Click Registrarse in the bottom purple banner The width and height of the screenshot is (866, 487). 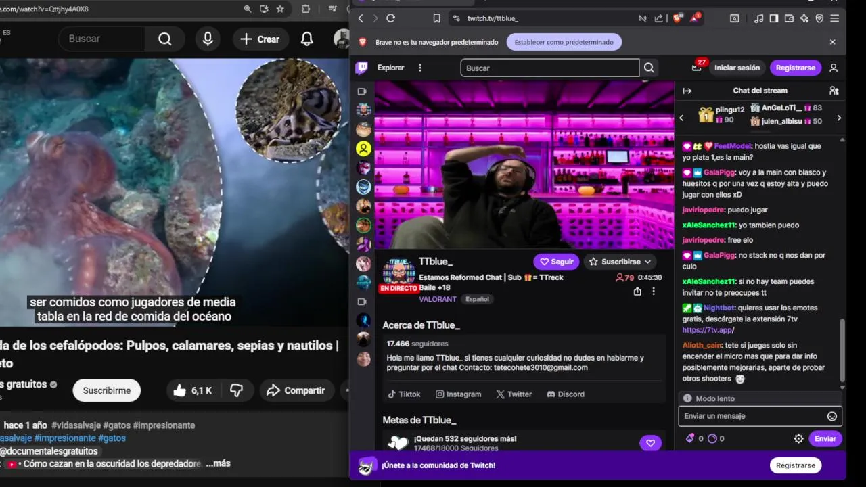(795, 465)
